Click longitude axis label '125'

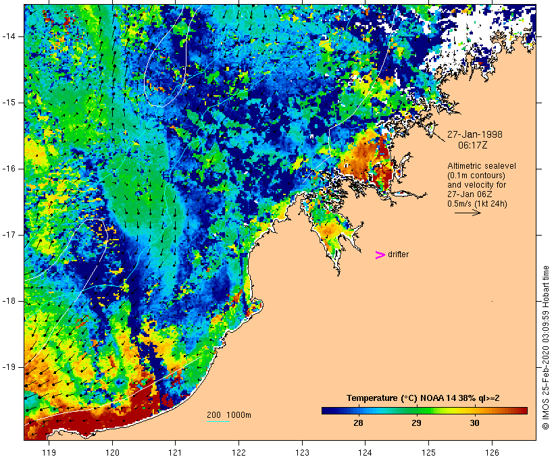pos(428,452)
